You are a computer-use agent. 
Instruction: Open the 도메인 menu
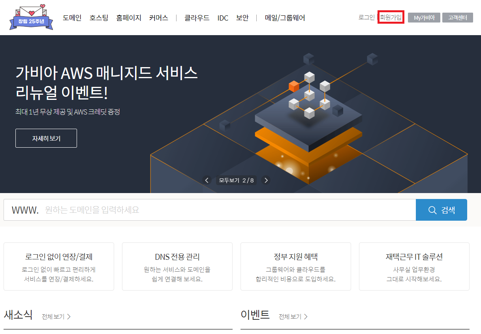(x=72, y=17)
